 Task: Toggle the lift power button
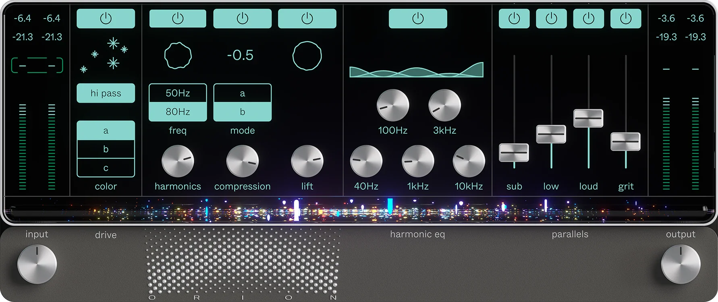(x=307, y=19)
